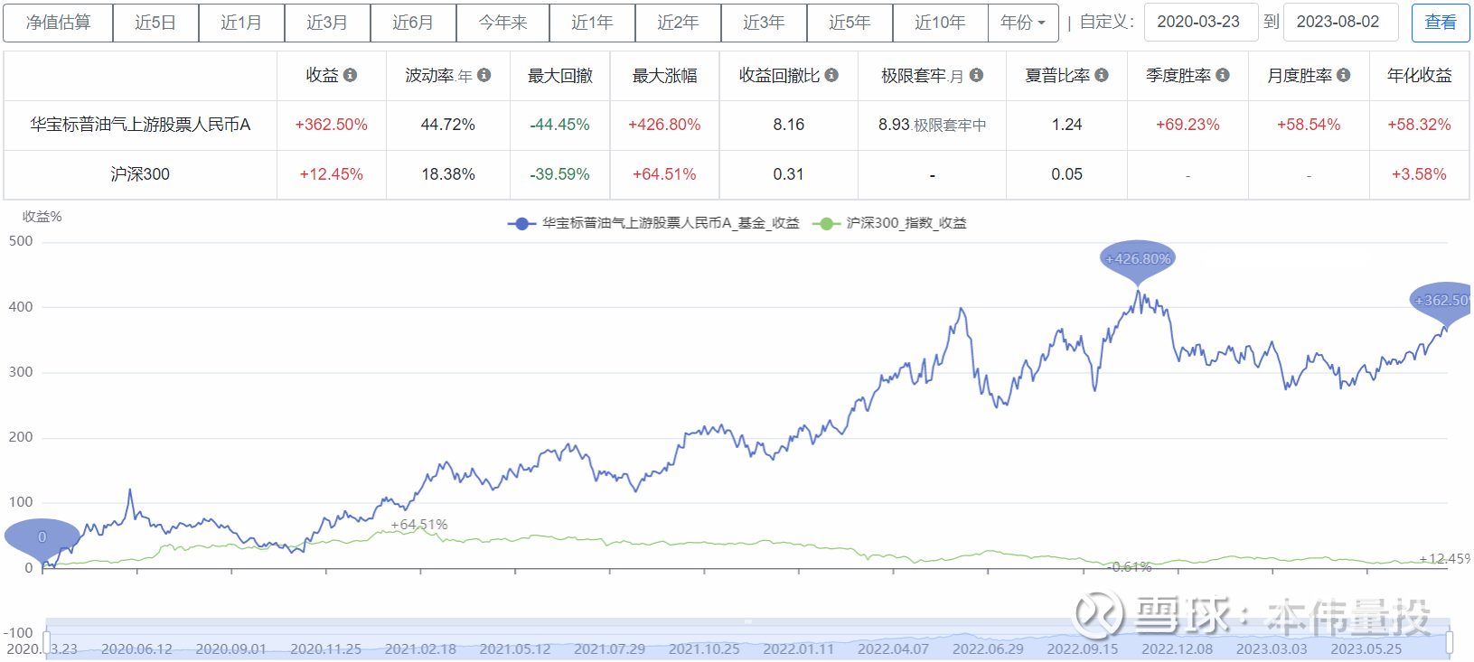
Task: Click the 1.24 夏普比率 value
Action: tap(1067, 125)
